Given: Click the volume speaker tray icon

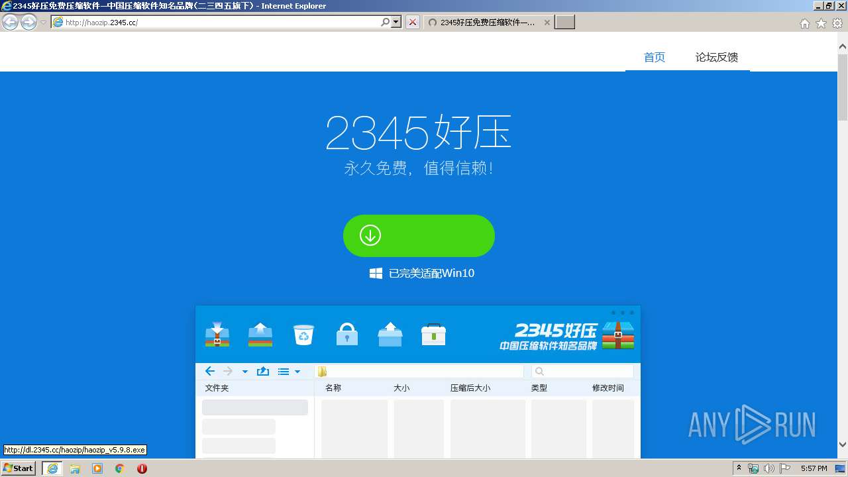Looking at the screenshot, I should tap(768, 468).
